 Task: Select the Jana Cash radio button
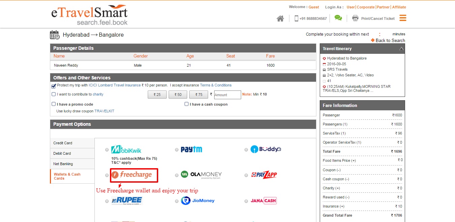click(x=246, y=201)
